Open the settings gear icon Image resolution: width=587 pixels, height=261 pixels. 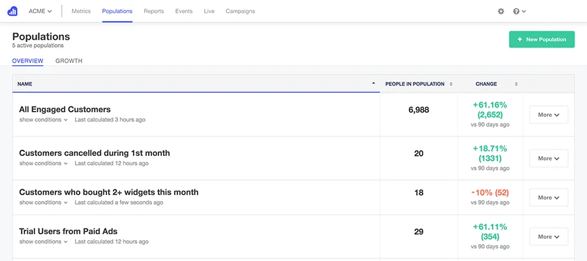(x=501, y=11)
